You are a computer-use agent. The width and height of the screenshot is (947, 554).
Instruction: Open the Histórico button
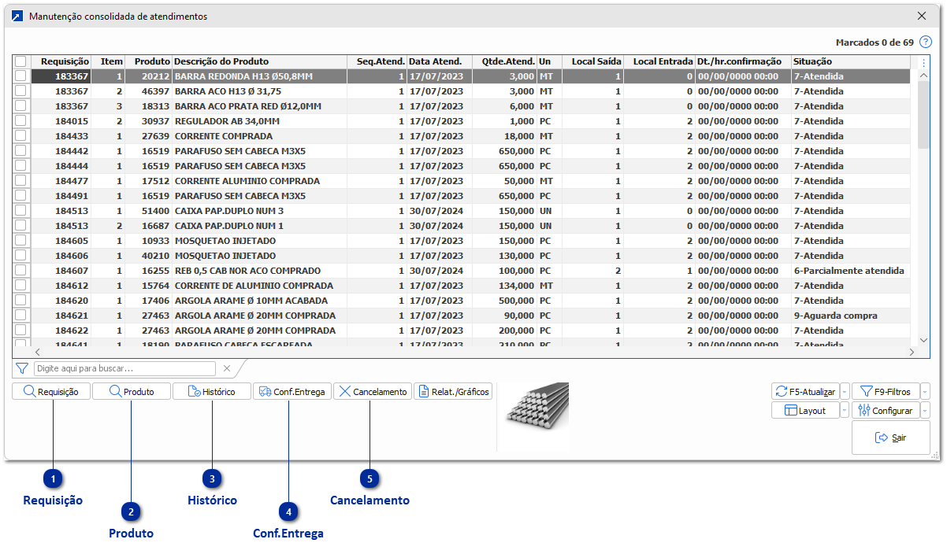[x=211, y=392]
